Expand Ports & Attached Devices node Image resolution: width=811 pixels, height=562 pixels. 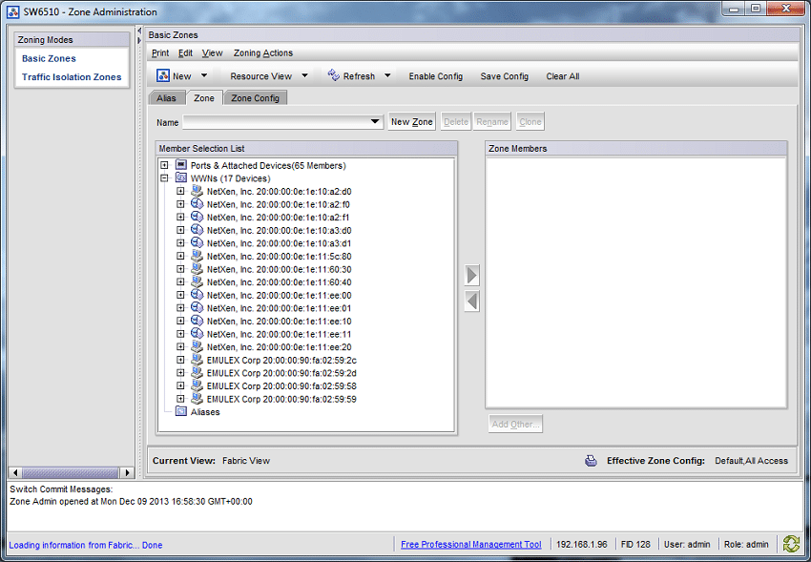tap(164, 165)
